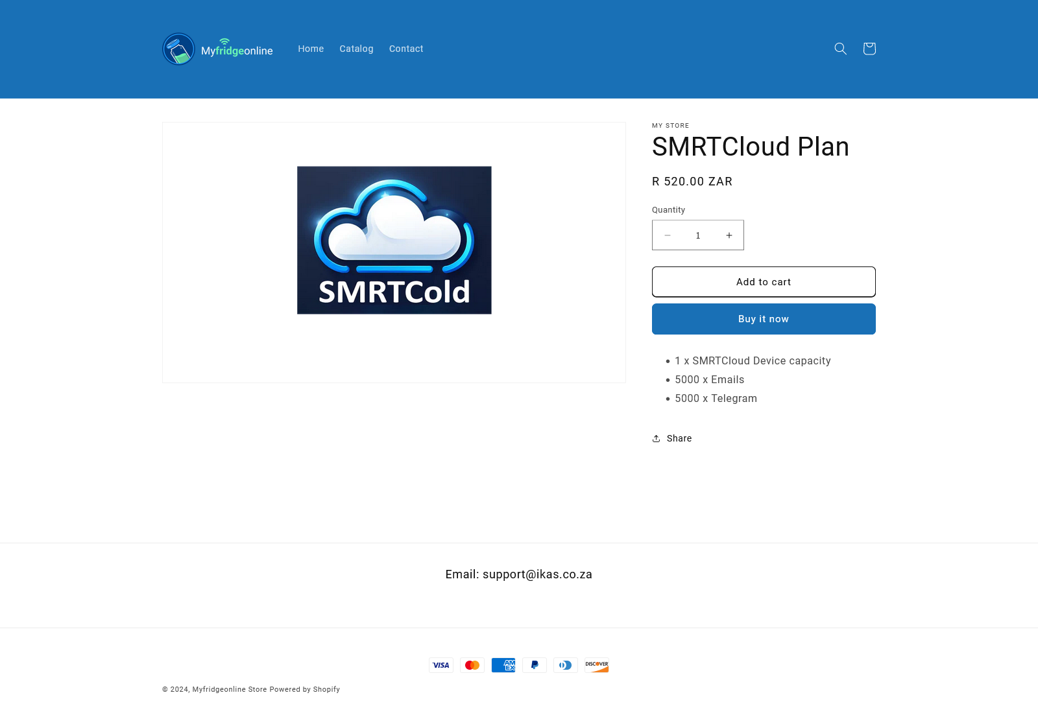
Task: Open the Contact menu item
Action: tap(406, 49)
